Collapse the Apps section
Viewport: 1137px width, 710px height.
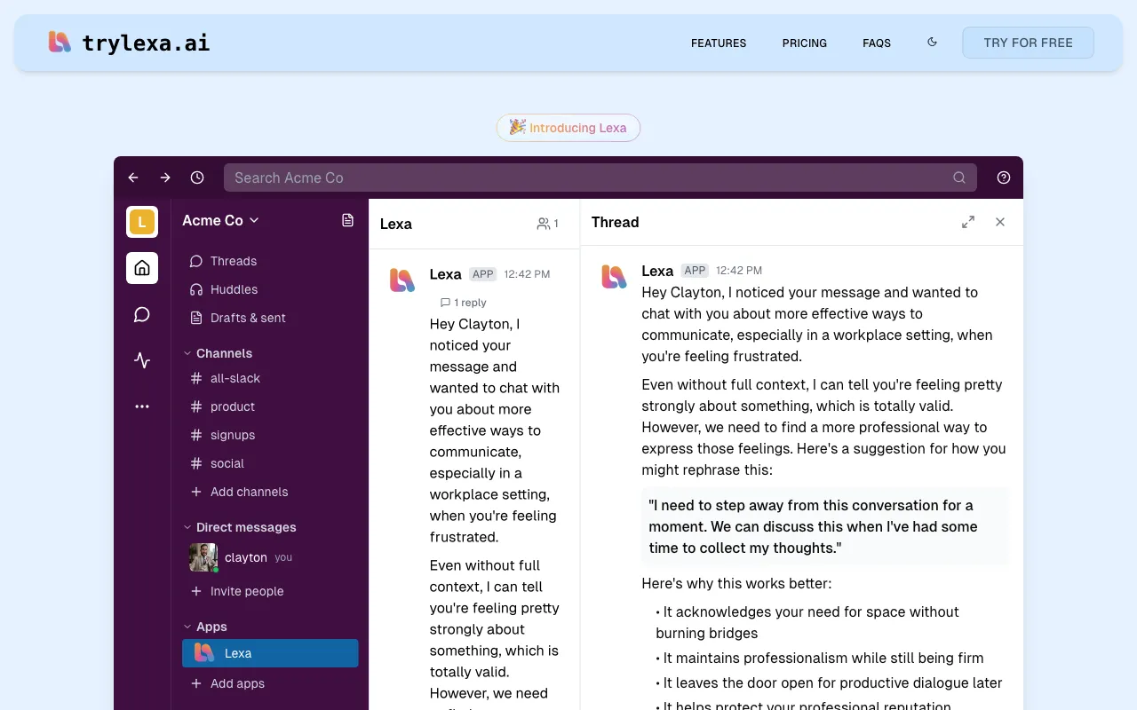pos(205,627)
